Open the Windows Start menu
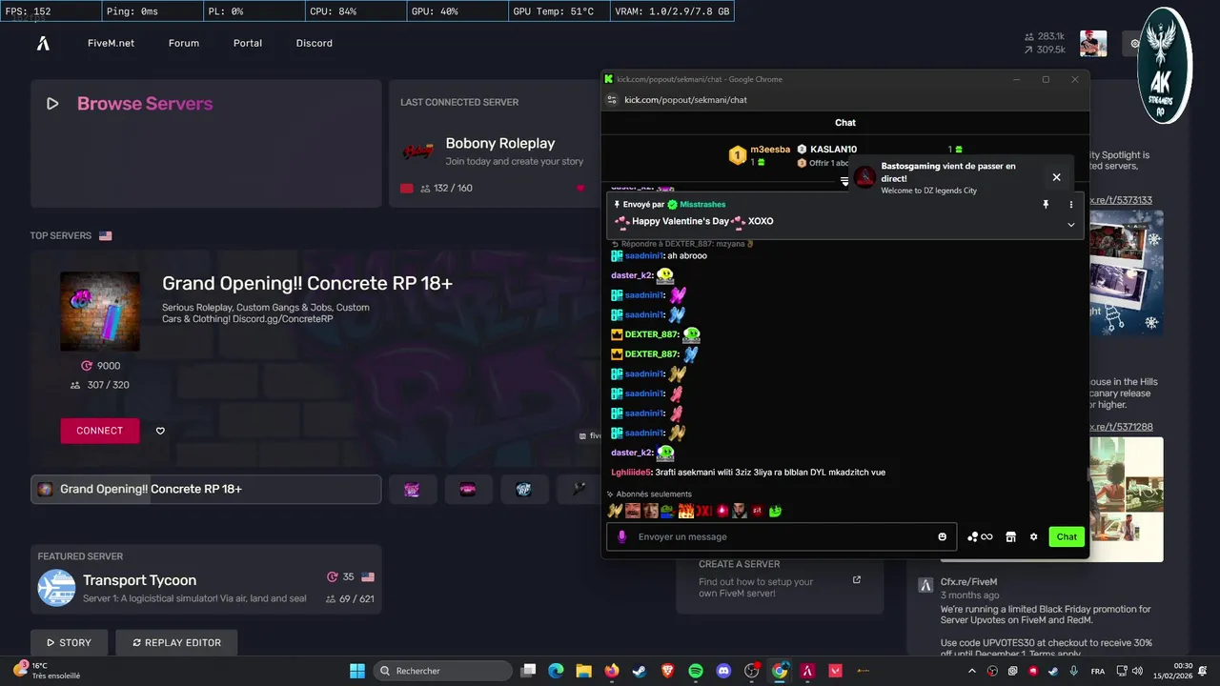Screen dimensions: 1220x686 [357, 671]
